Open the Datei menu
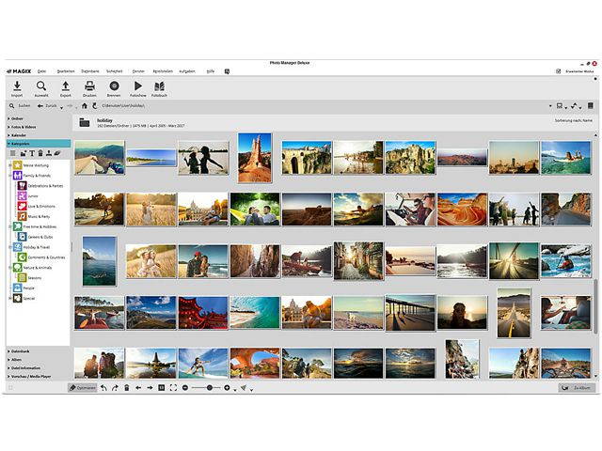The image size is (602, 451). (41, 71)
